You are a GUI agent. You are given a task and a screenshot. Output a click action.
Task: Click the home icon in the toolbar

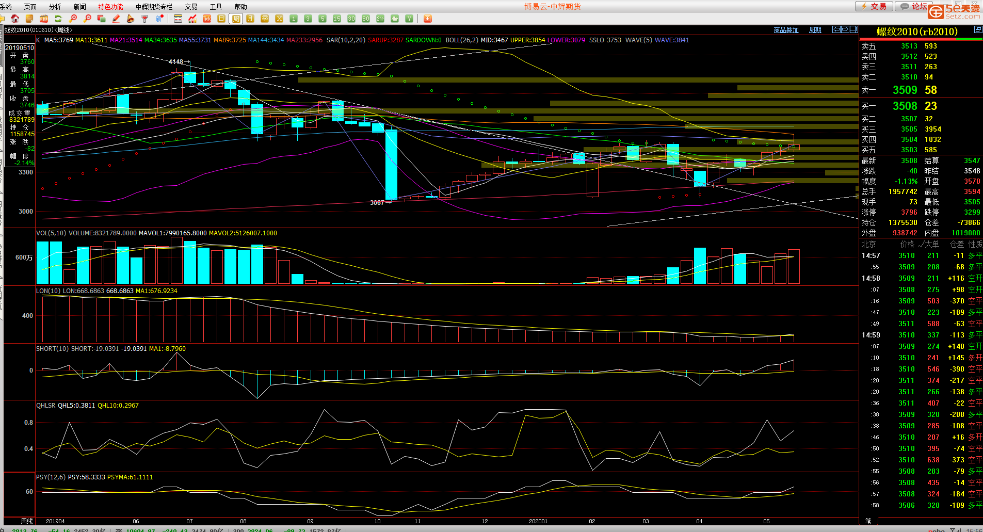(x=15, y=19)
